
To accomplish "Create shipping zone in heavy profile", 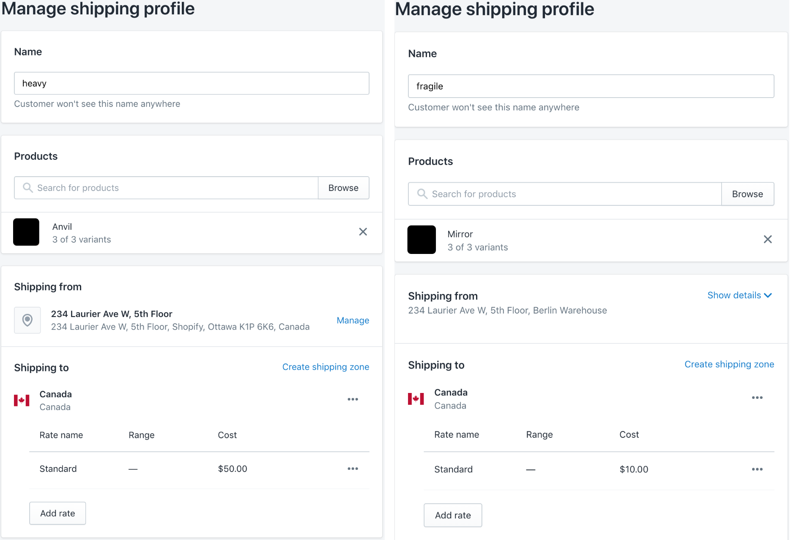I will pyautogui.click(x=326, y=367).
